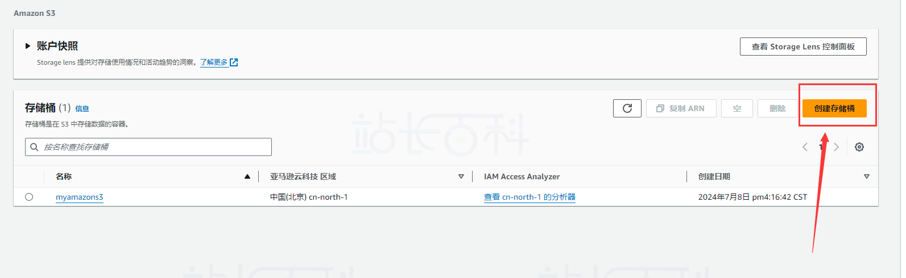The height and width of the screenshot is (278, 906).
Task: Click the 创建日期 column header label
Action: pos(714,176)
